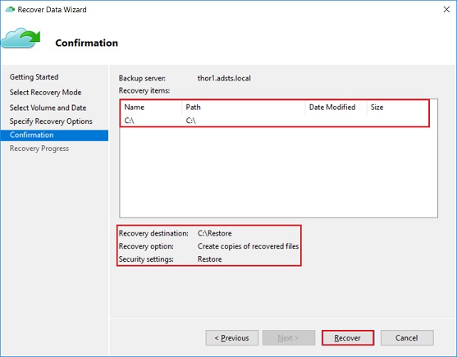Go to Select Volume and Date step
The image size is (457, 357).
tap(48, 108)
